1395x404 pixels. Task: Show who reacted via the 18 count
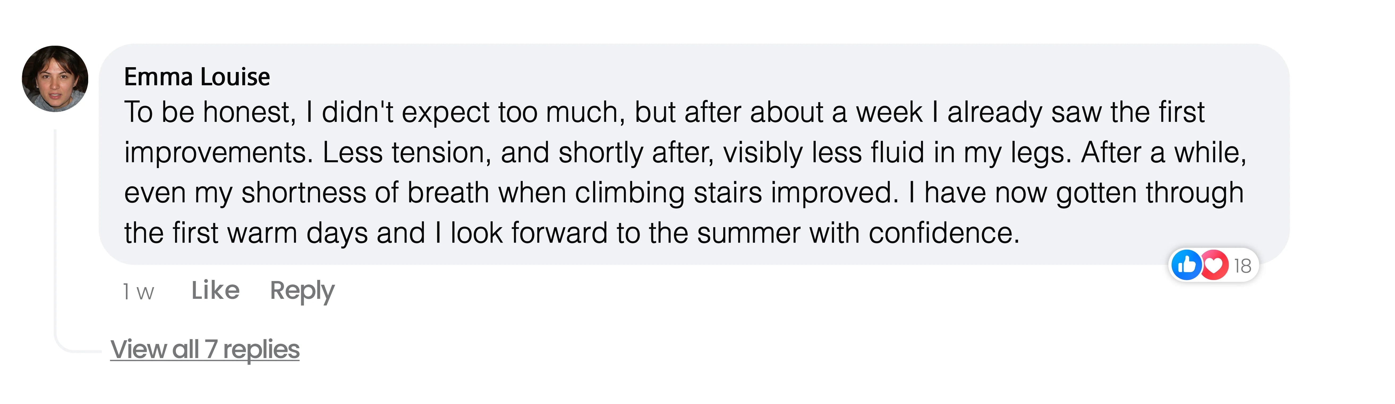(x=1243, y=266)
